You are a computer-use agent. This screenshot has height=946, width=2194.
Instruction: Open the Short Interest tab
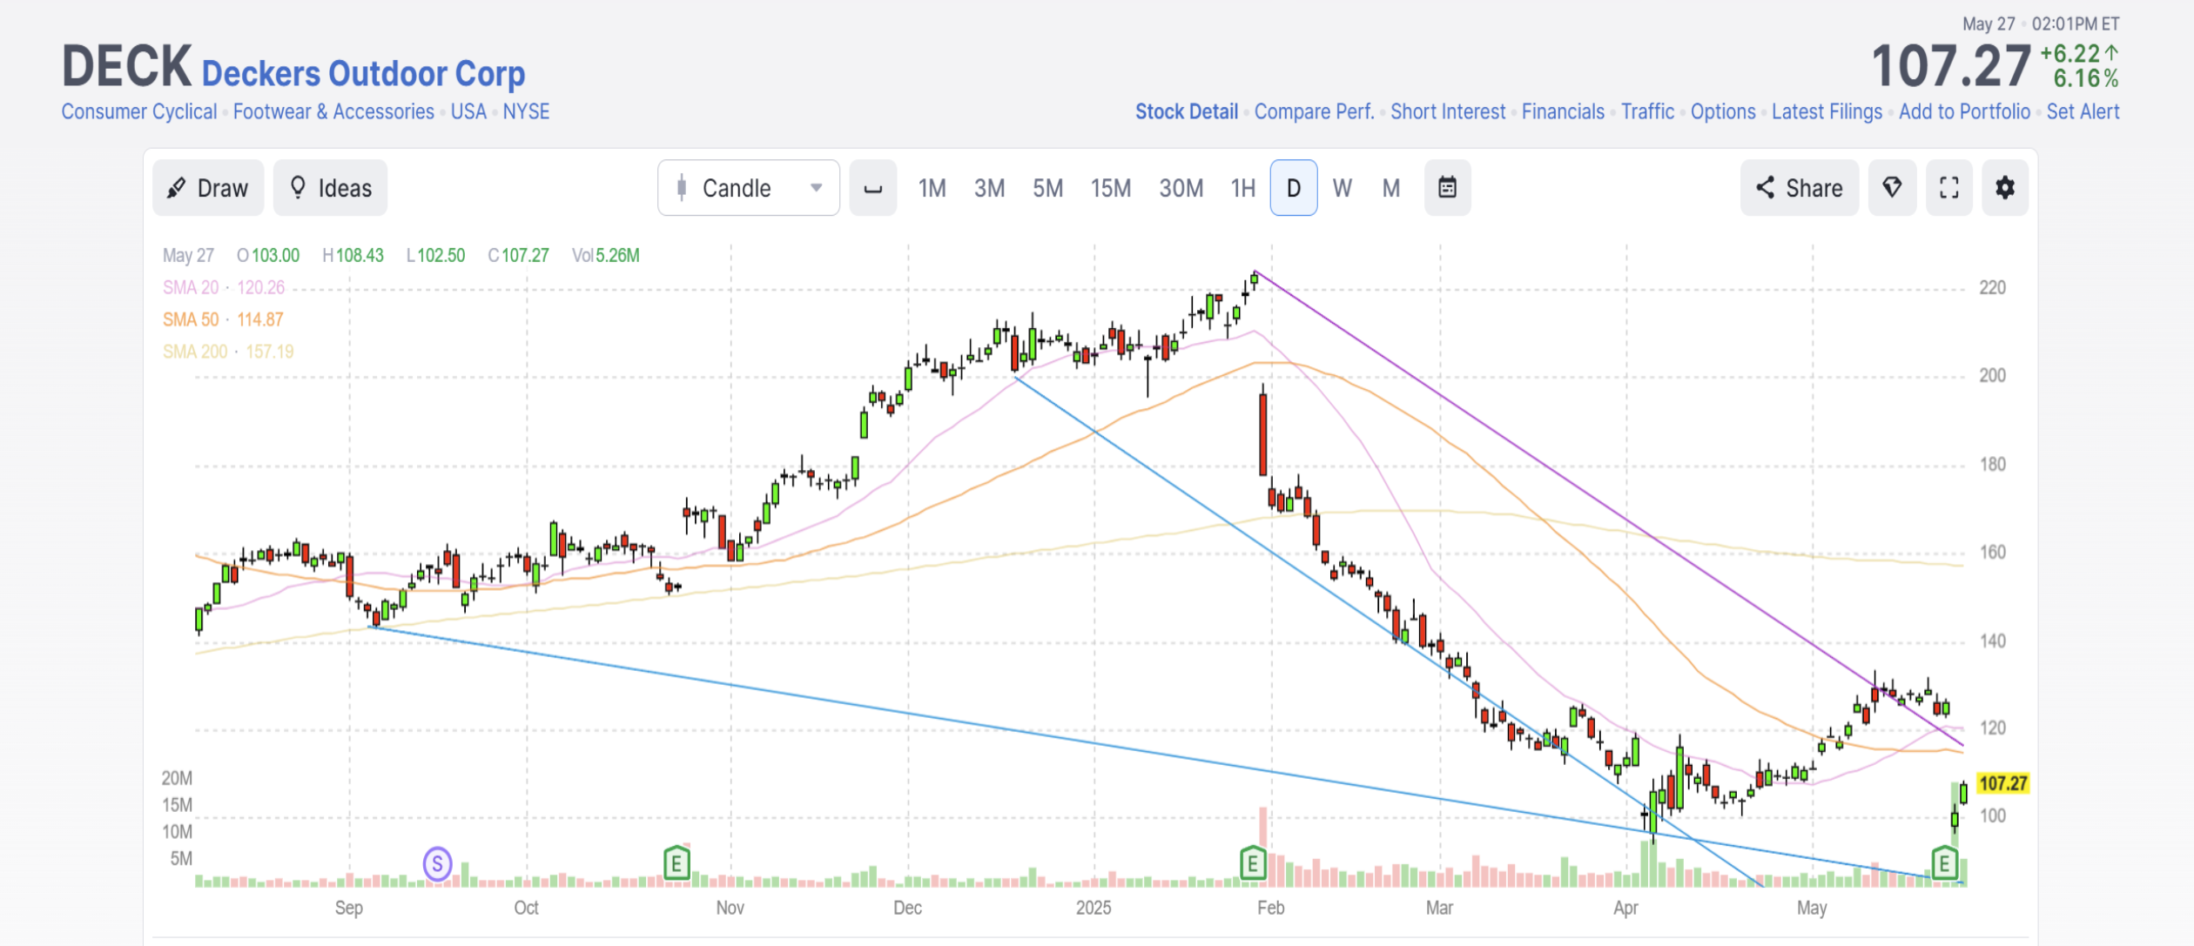1447,112
